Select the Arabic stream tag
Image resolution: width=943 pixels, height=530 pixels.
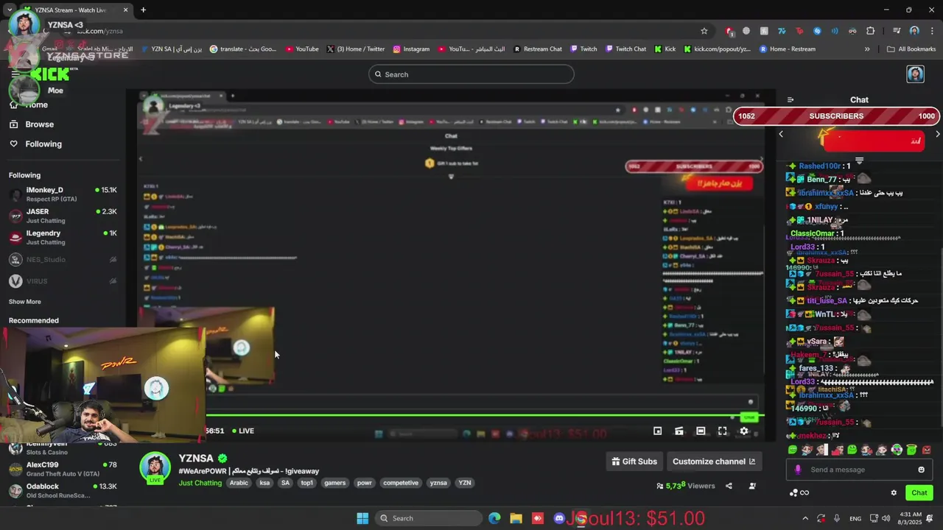click(239, 483)
